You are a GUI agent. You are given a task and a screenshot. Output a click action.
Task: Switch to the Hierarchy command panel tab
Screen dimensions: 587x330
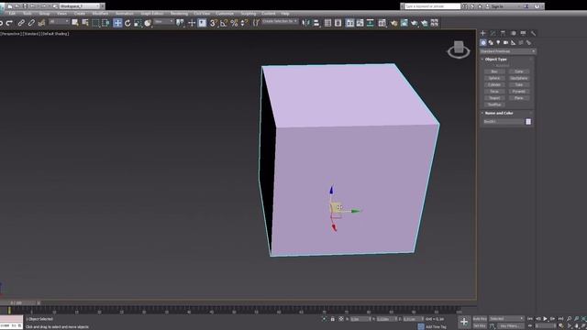click(x=503, y=33)
